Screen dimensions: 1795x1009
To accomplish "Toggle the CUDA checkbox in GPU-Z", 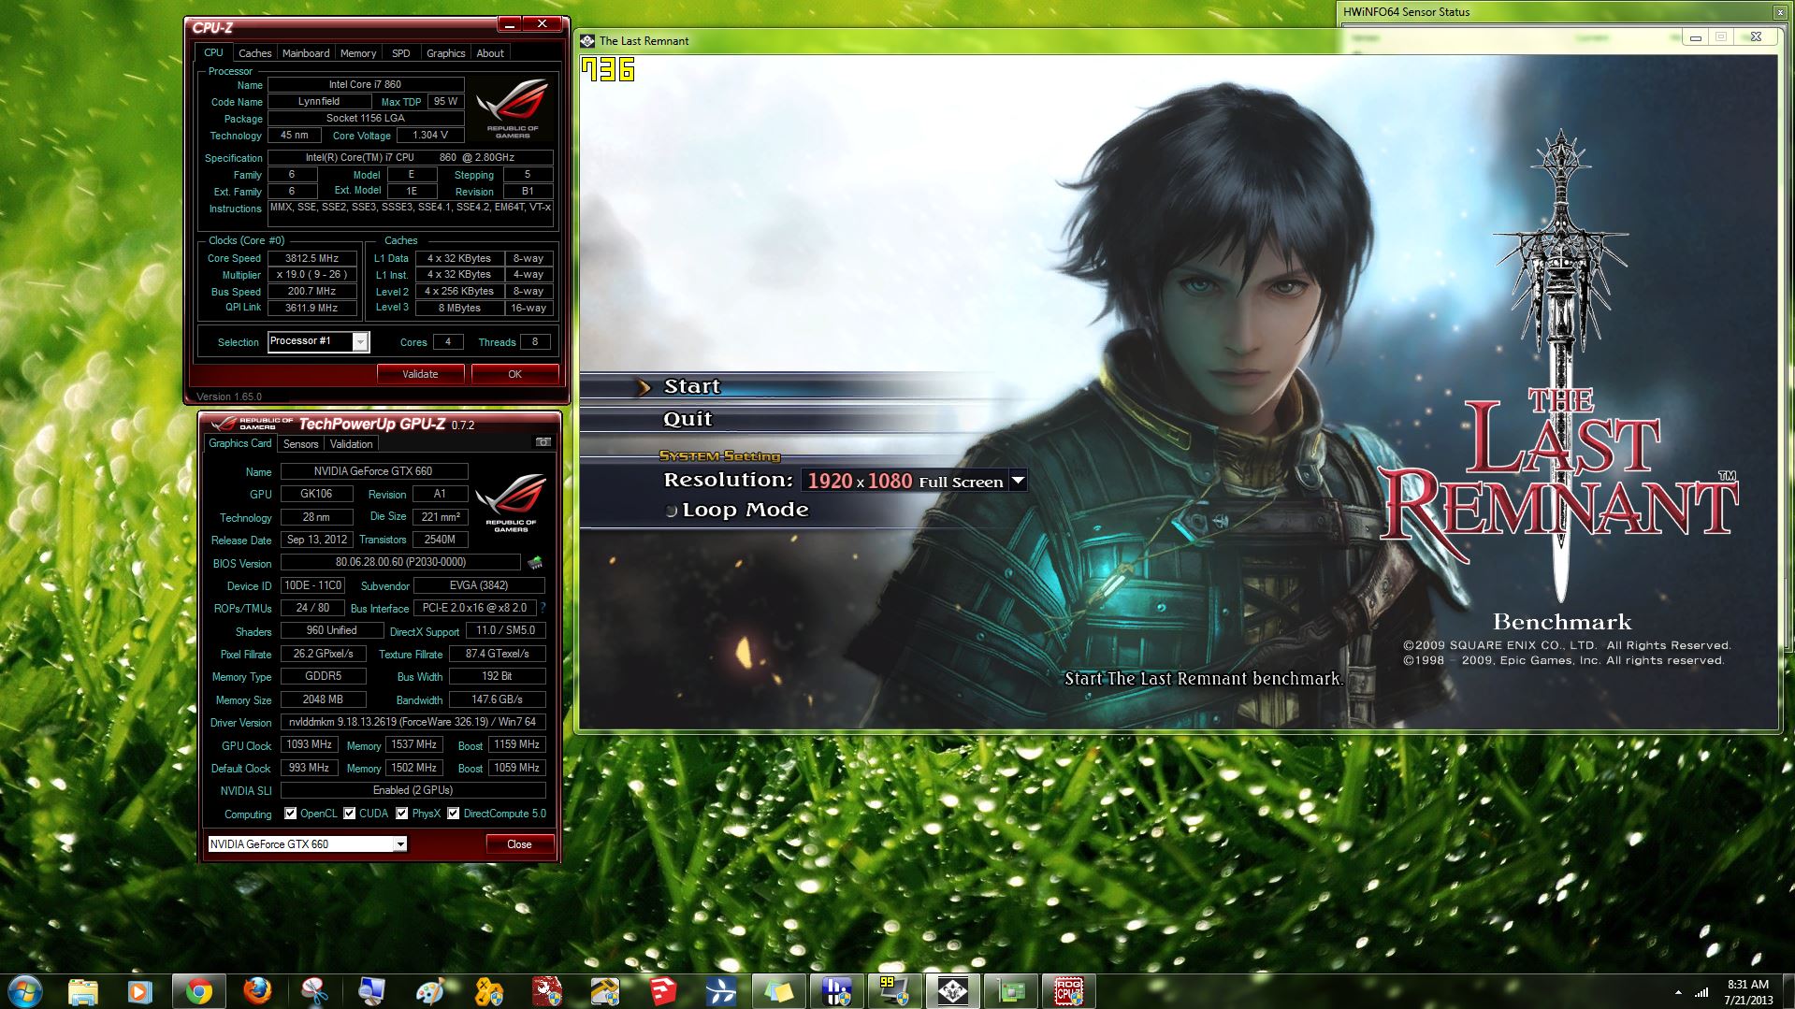I will pos(350,814).
